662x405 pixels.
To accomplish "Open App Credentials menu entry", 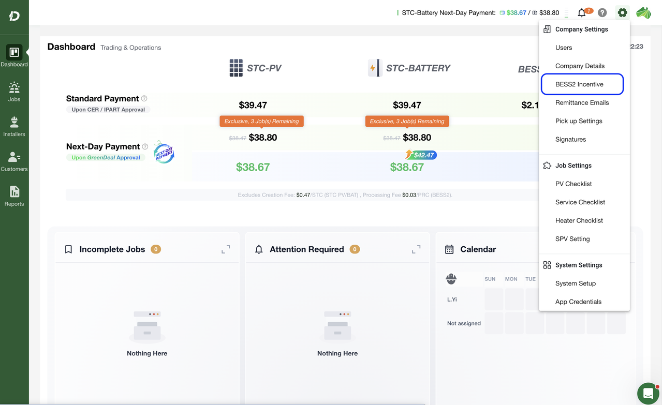I will point(578,302).
